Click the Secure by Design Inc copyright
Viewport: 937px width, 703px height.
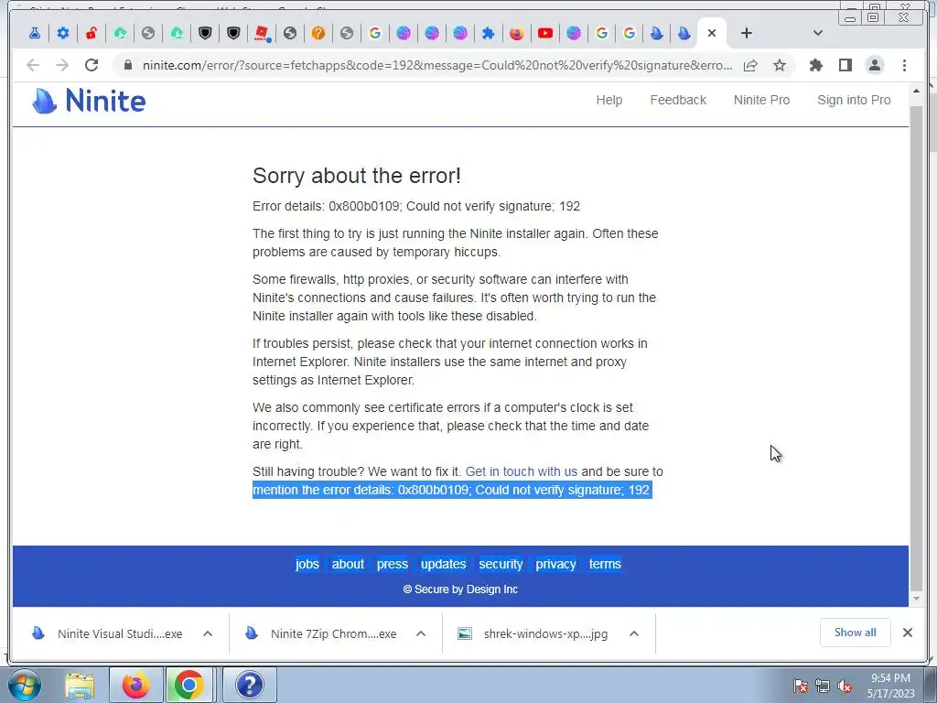click(x=461, y=589)
